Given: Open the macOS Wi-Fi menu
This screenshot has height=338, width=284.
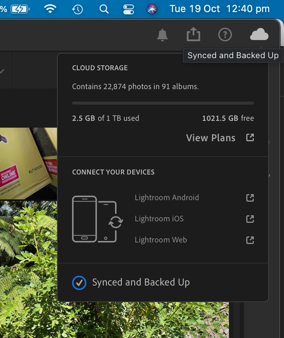Looking at the screenshot, I should click(x=50, y=9).
